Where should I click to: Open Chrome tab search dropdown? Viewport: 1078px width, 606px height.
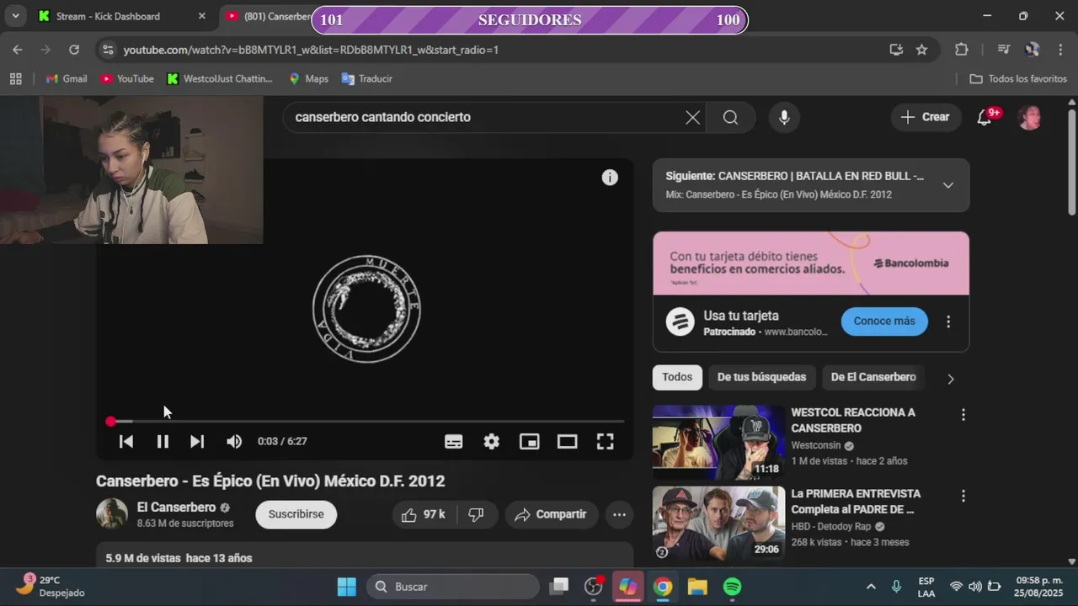(x=15, y=16)
